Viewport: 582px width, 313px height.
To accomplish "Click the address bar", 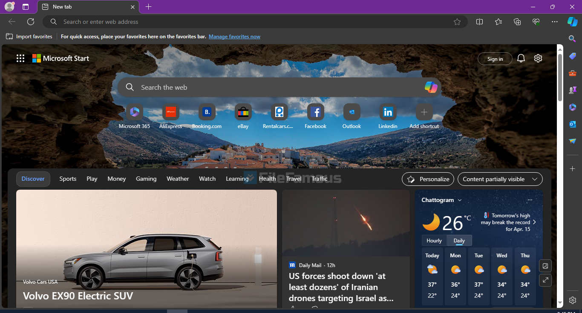I will pos(255,22).
